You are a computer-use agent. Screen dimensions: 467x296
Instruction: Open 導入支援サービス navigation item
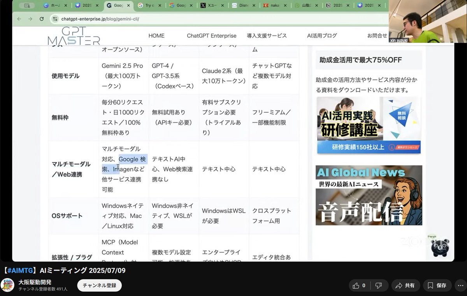click(x=267, y=35)
